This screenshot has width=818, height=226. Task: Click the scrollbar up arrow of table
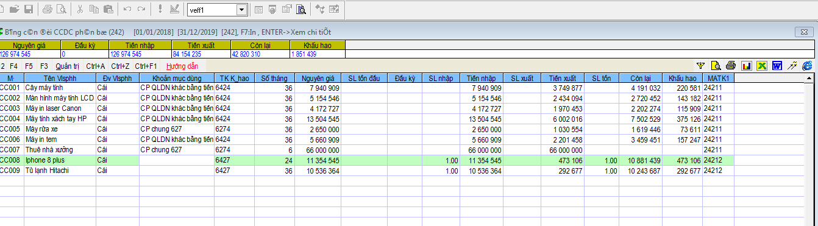[808, 79]
